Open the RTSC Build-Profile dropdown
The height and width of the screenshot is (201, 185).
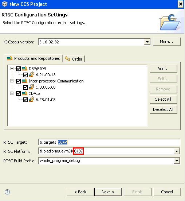click(177, 161)
